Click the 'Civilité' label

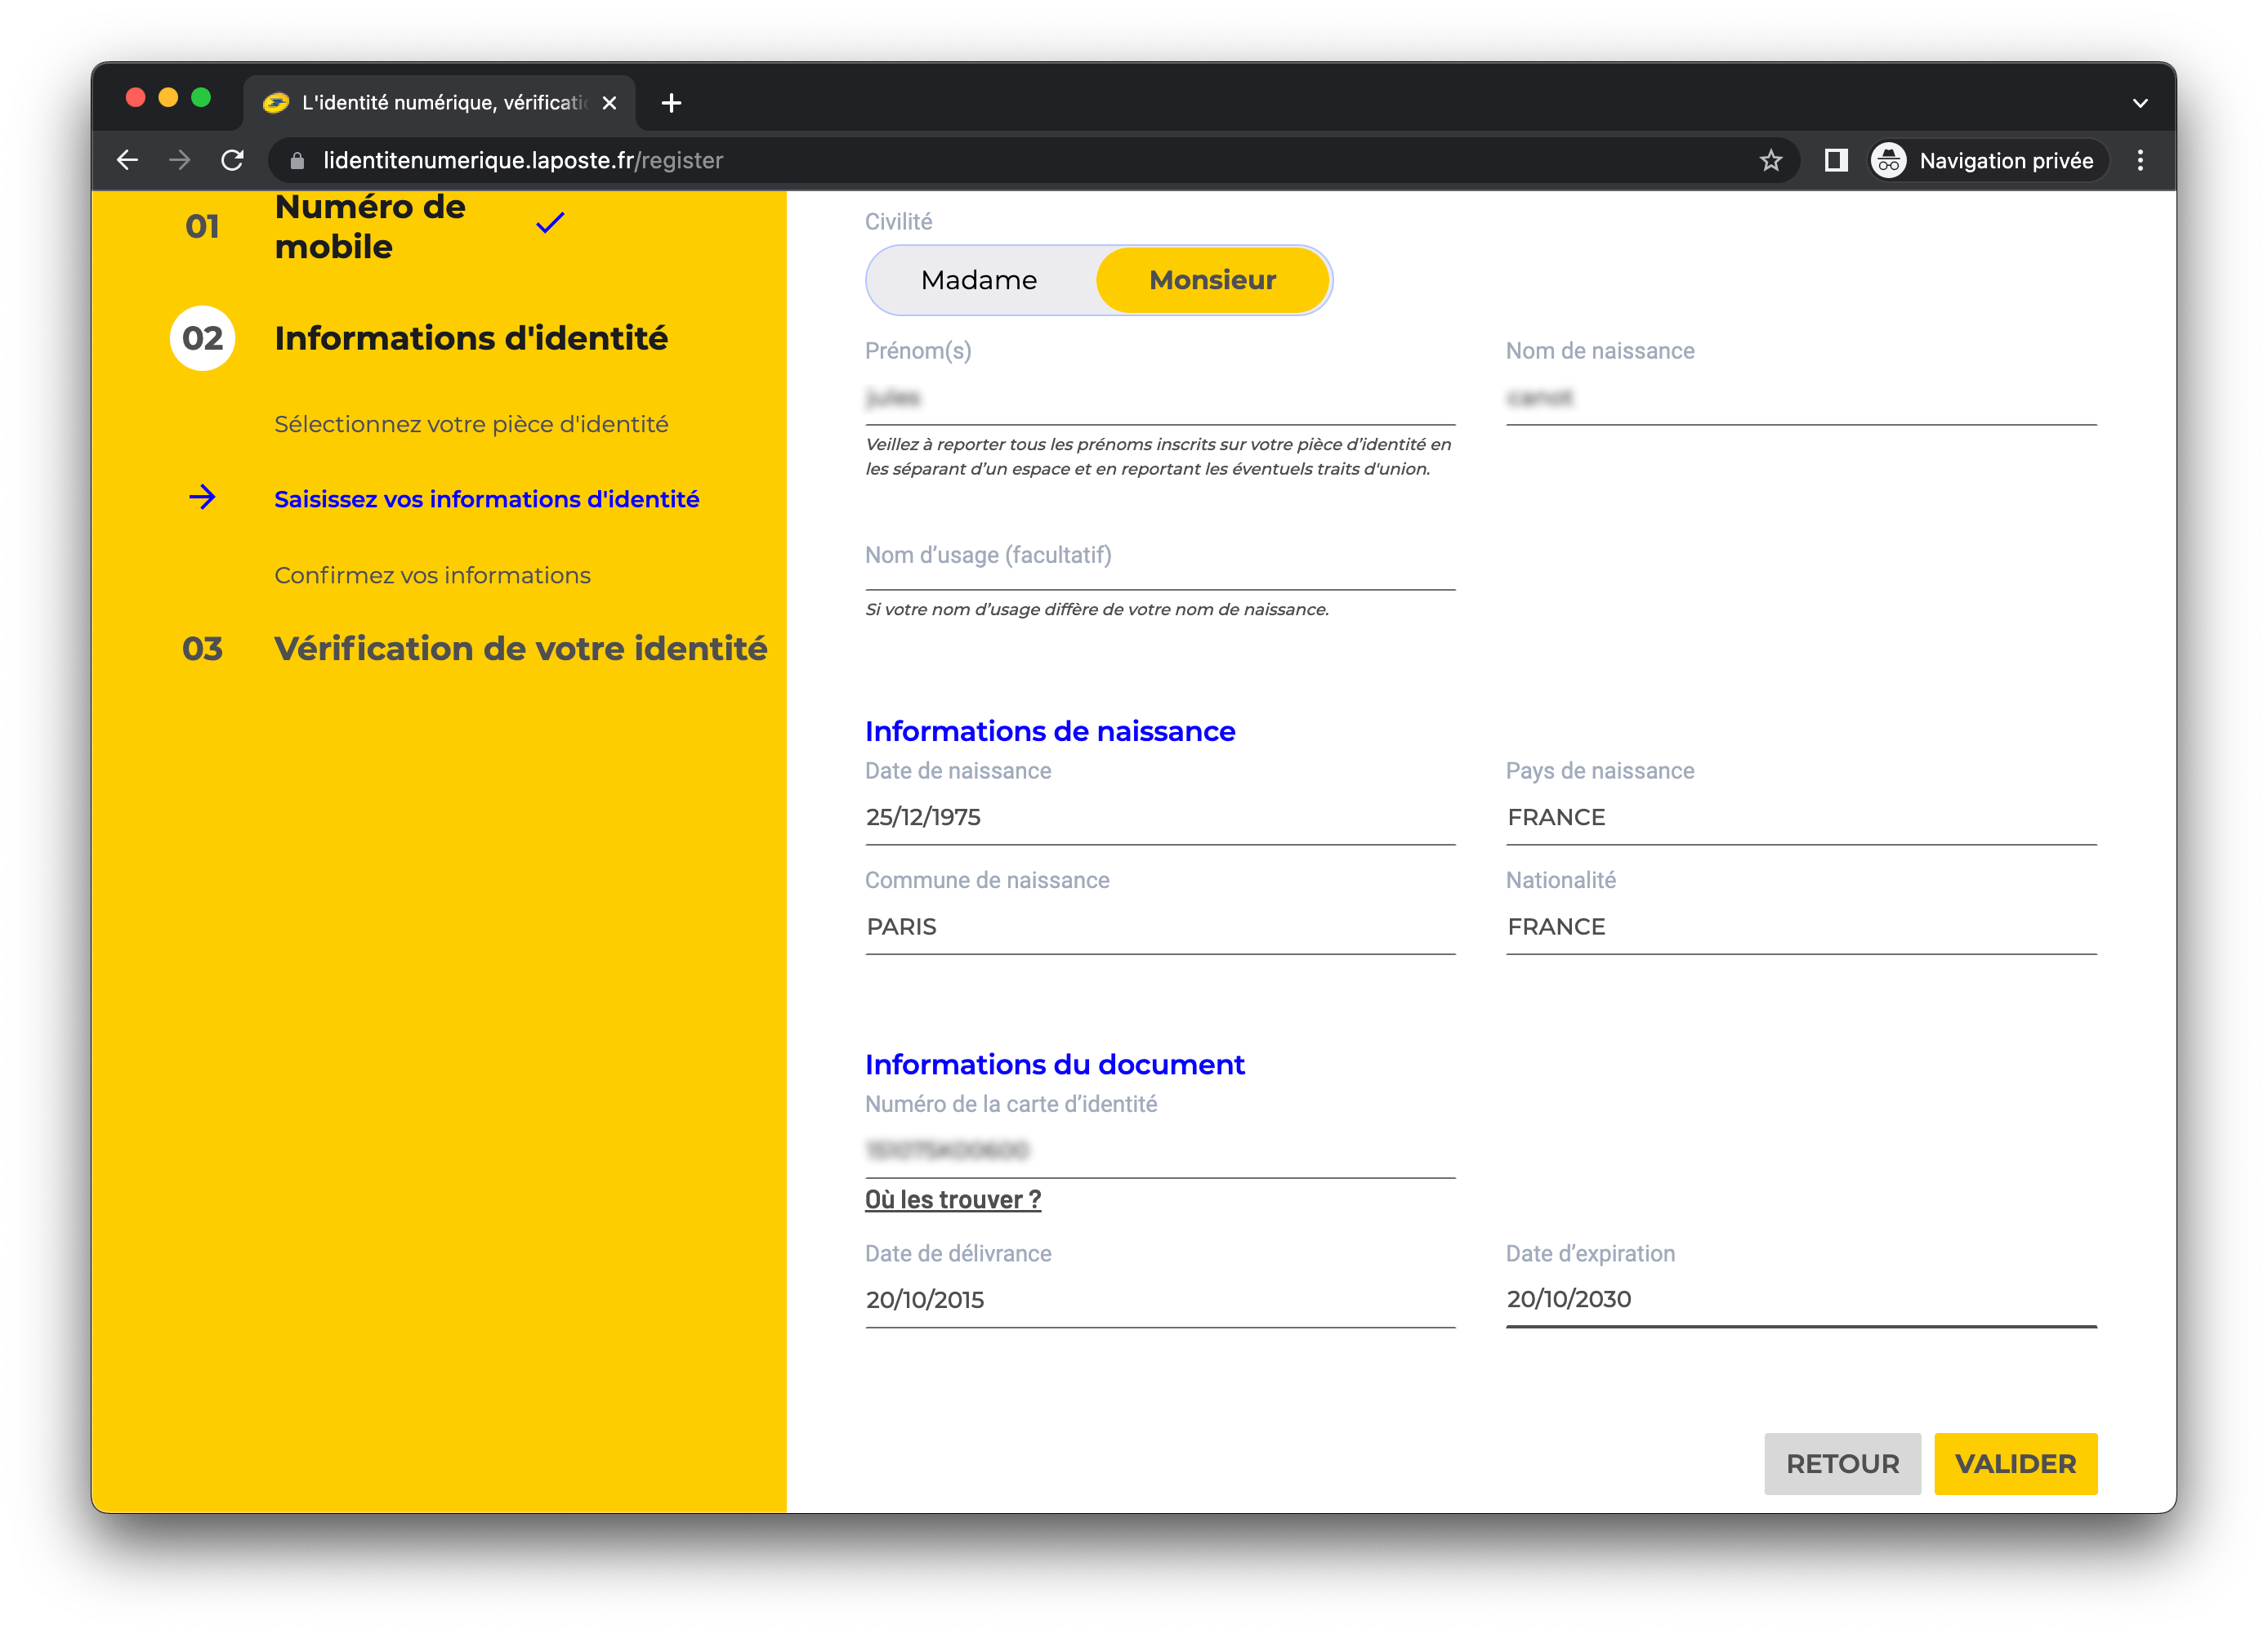point(898,221)
